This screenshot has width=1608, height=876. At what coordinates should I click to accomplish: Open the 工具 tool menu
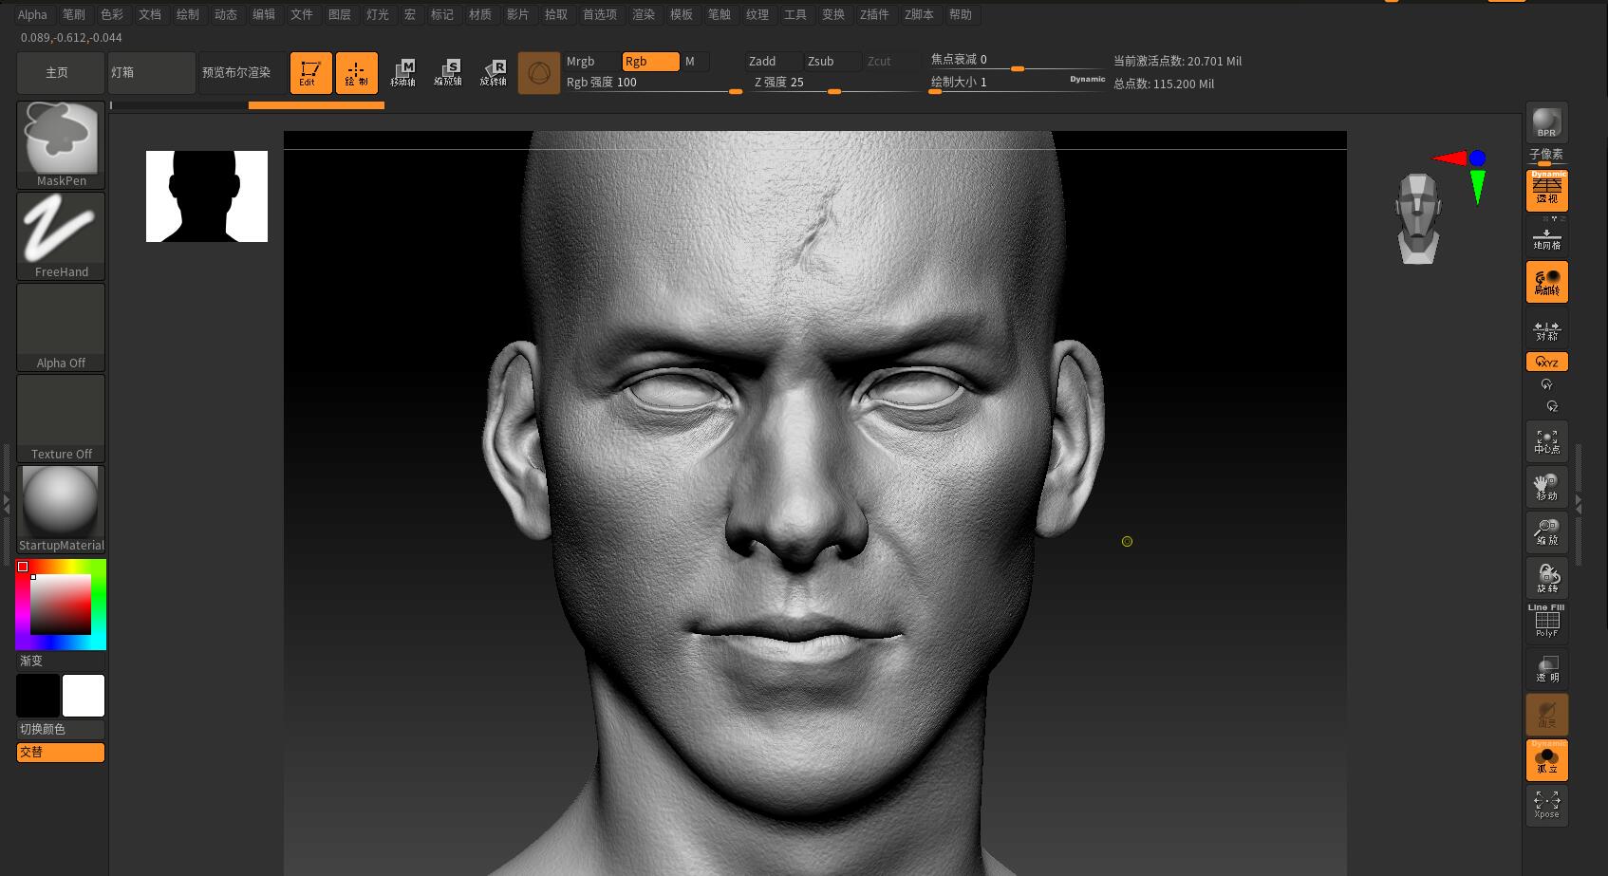pos(795,14)
